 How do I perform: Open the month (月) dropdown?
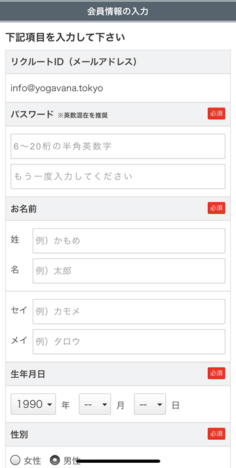[x=95, y=404]
